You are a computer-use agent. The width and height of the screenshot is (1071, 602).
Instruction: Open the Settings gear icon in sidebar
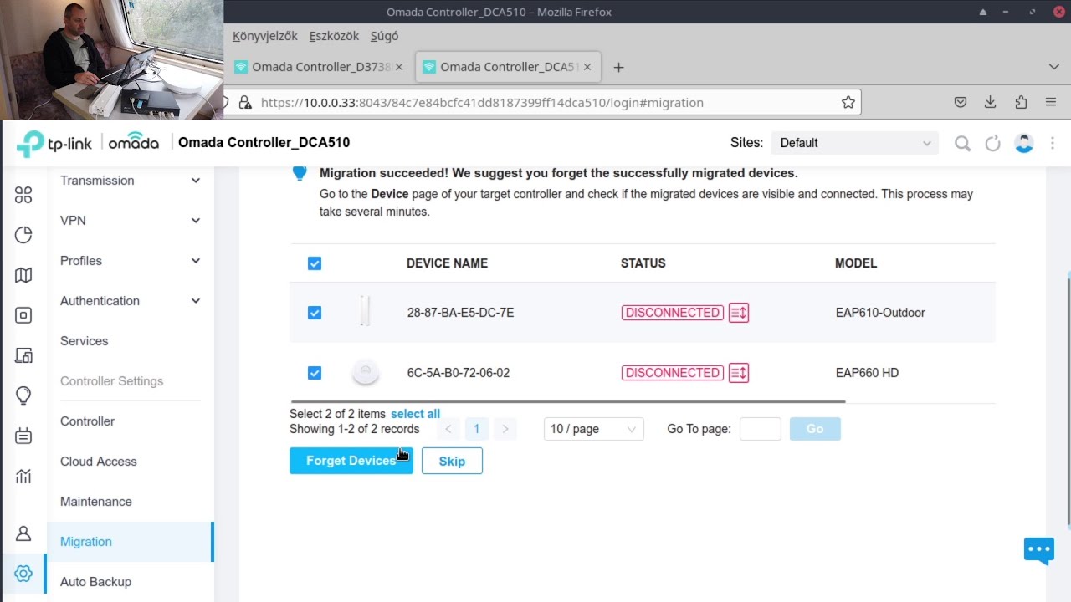pos(23,574)
